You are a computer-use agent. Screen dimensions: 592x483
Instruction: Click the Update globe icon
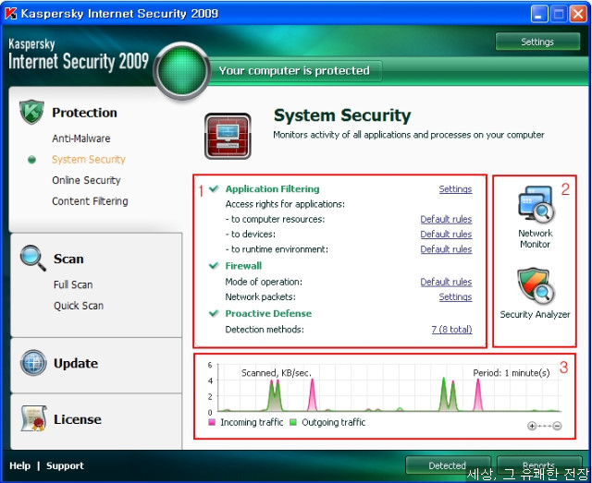[33, 363]
